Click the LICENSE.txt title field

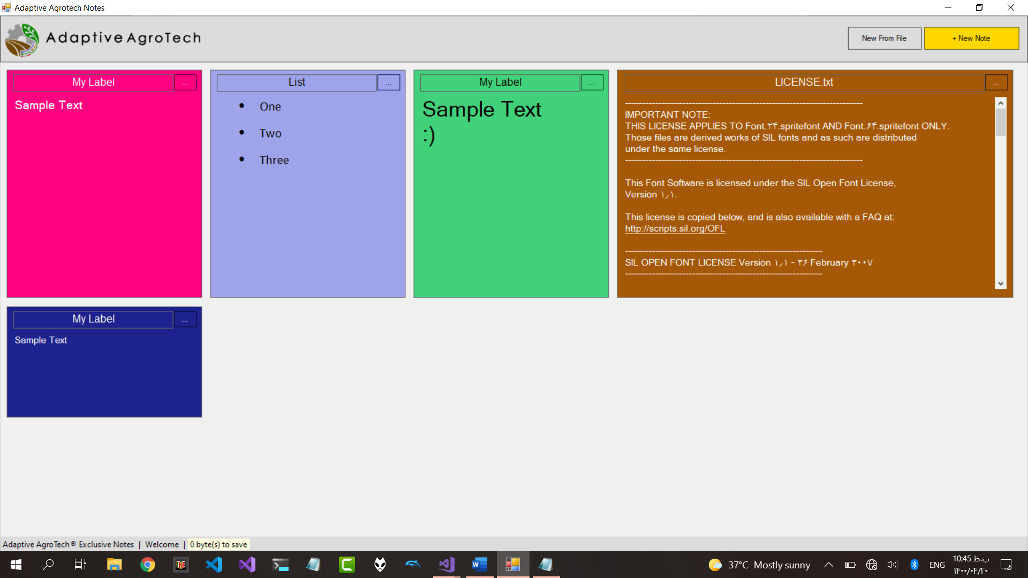(x=803, y=82)
